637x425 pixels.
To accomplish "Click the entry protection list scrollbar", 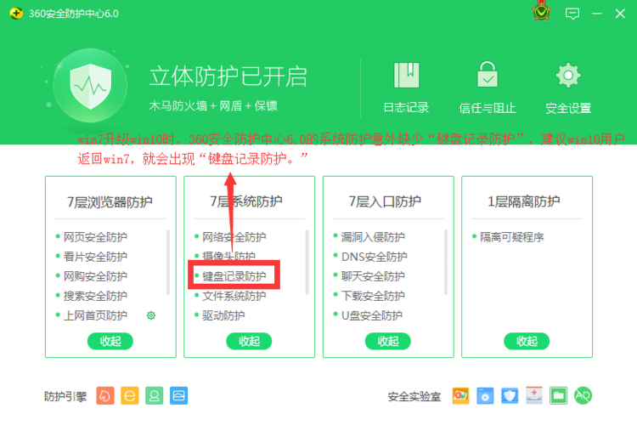I will pos(446,262).
